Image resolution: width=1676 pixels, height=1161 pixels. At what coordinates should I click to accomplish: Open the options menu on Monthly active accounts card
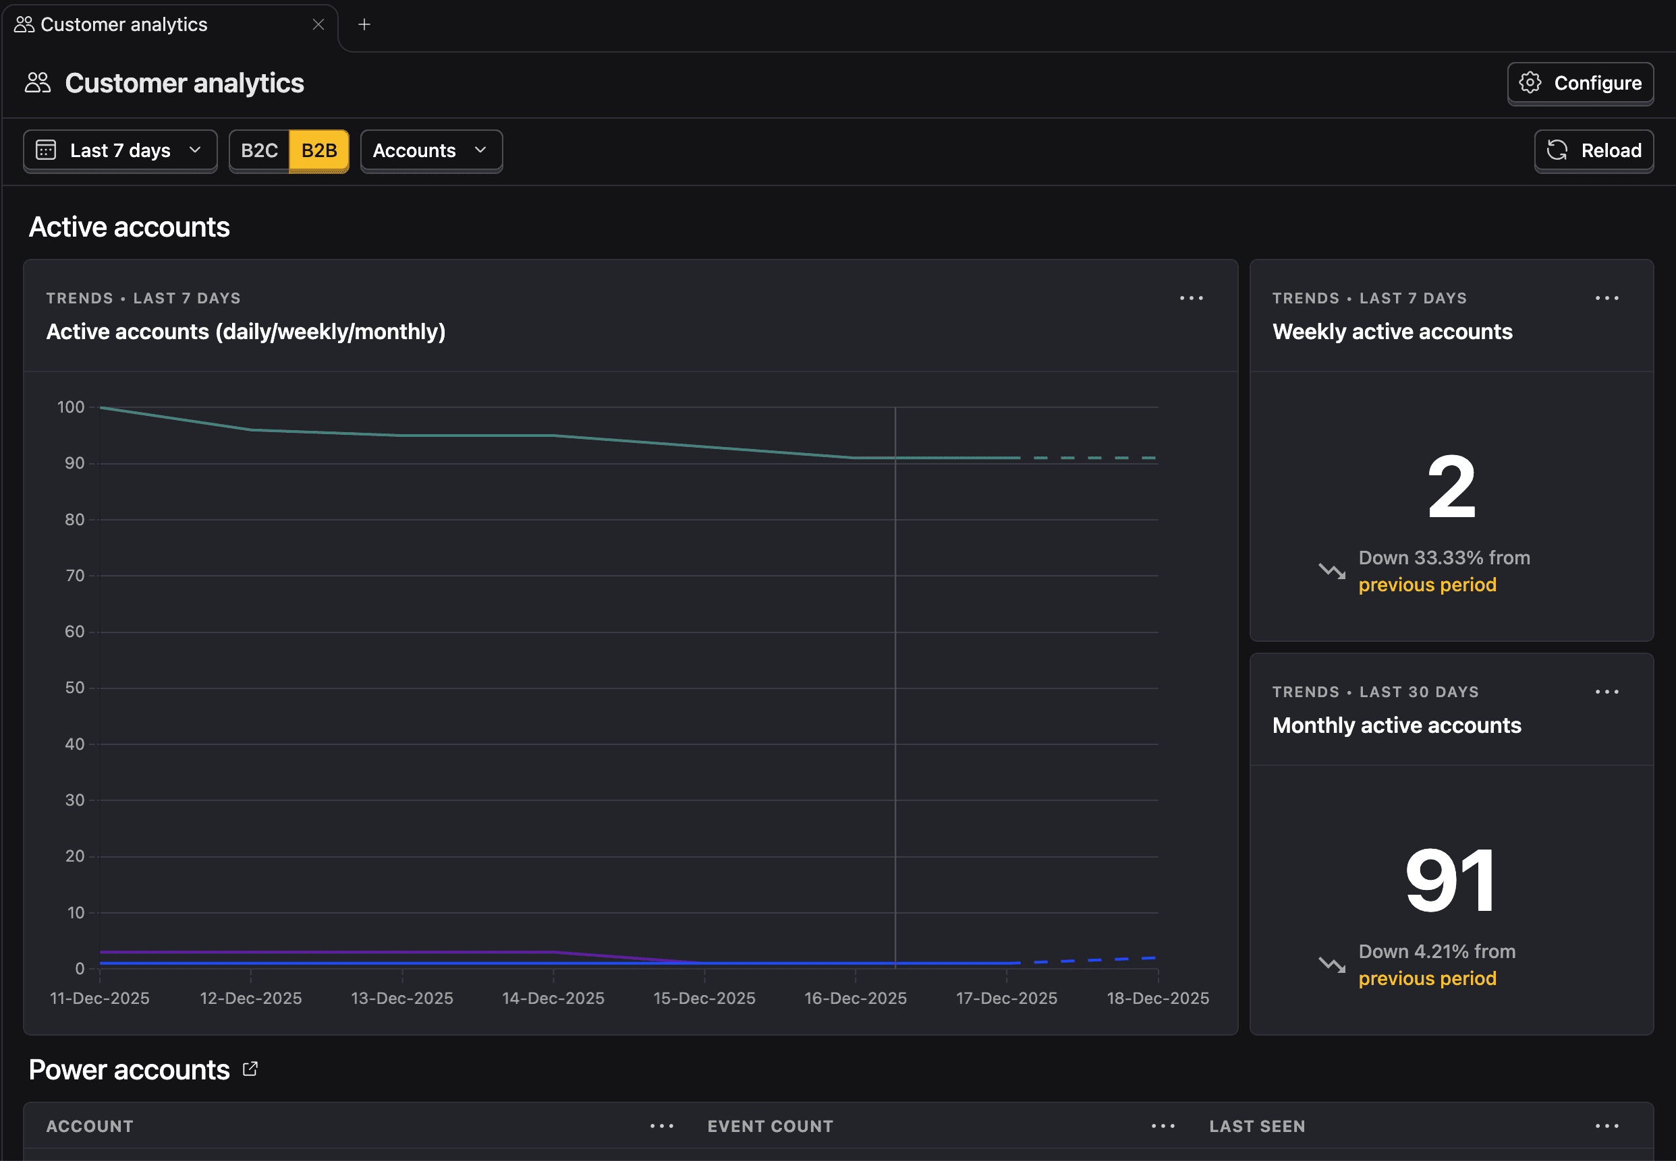point(1608,692)
